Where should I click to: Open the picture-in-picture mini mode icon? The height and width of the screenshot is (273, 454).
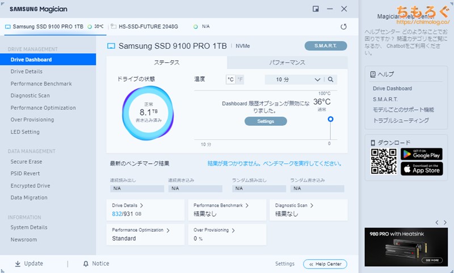[x=316, y=9]
